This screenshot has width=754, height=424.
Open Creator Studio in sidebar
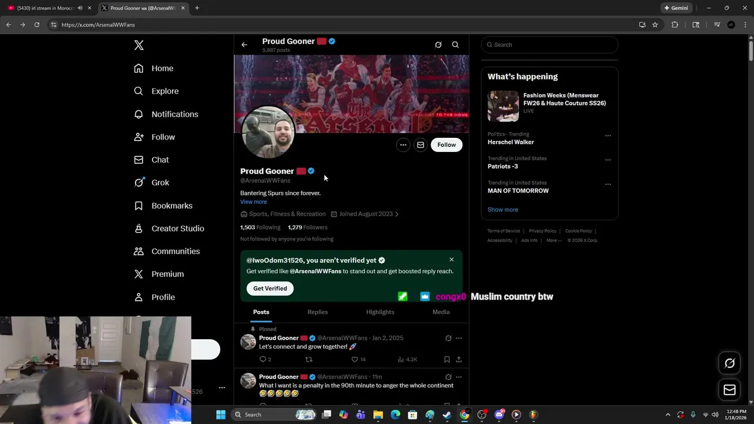click(169, 228)
